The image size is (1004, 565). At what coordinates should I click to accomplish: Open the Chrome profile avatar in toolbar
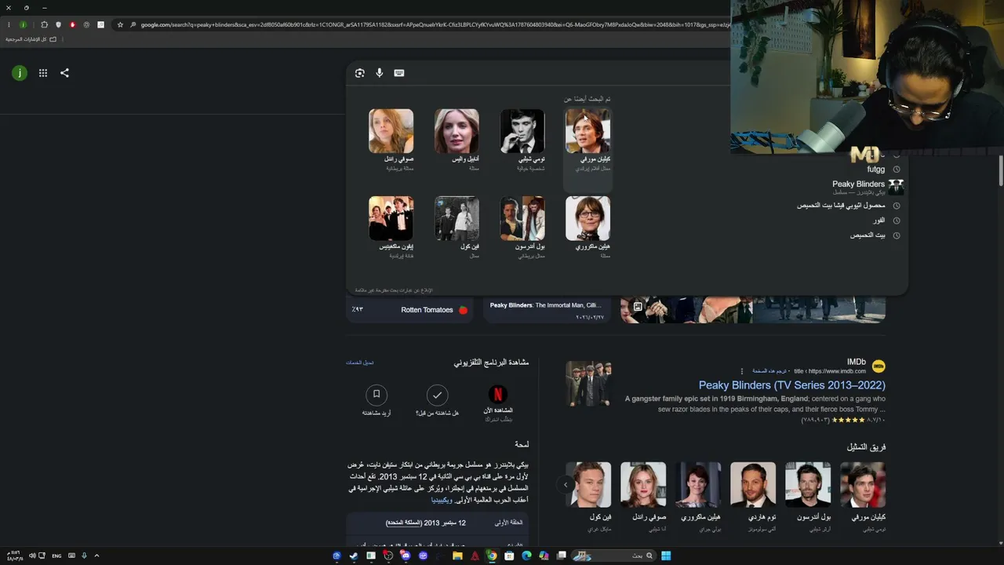[23, 25]
